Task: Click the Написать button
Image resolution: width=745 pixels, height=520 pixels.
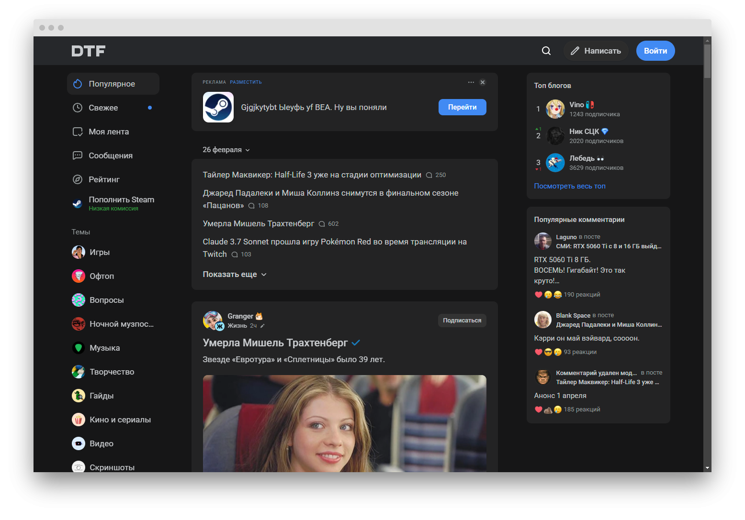Action: coord(596,51)
